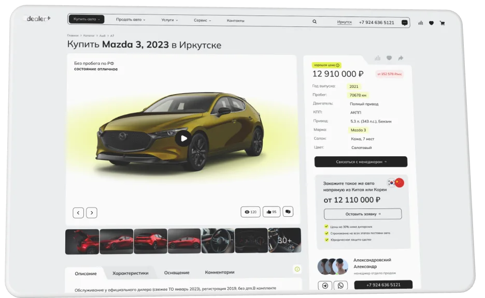485x298 pixels.
Task: Click the Mazda 3 brand value
Action: (358, 130)
